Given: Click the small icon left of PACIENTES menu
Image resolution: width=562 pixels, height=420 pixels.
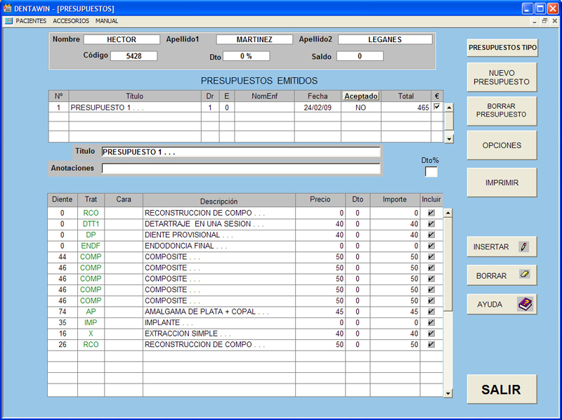Looking at the screenshot, I should point(8,21).
